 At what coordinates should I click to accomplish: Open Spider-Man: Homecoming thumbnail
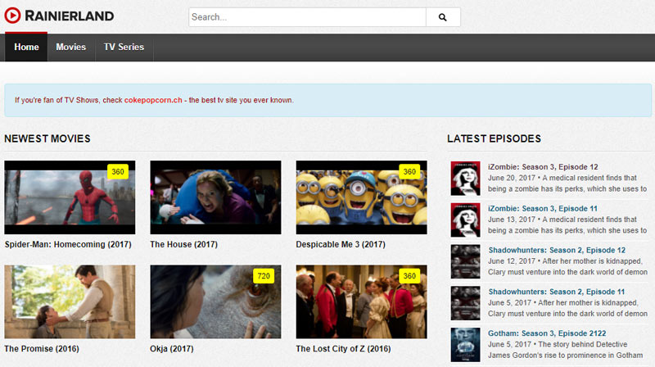tap(70, 197)
